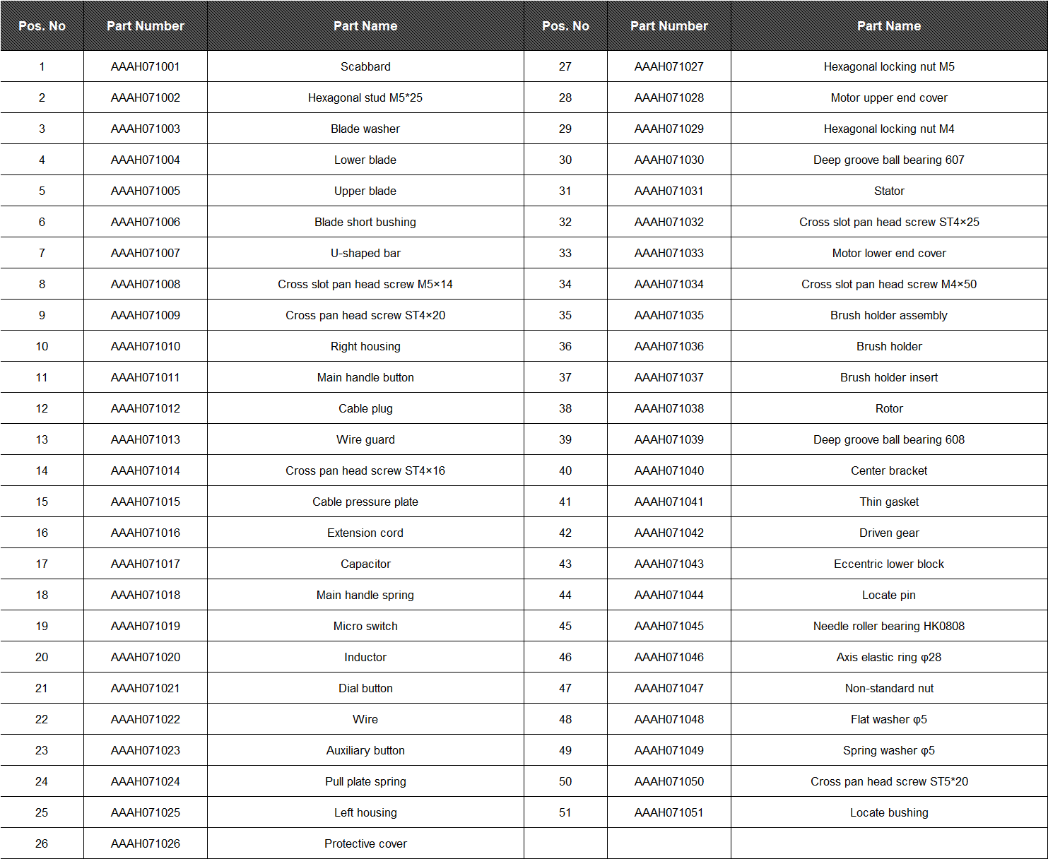Click the left Pos. No header
1048x859 pixels.
click(x=42, y=26)
